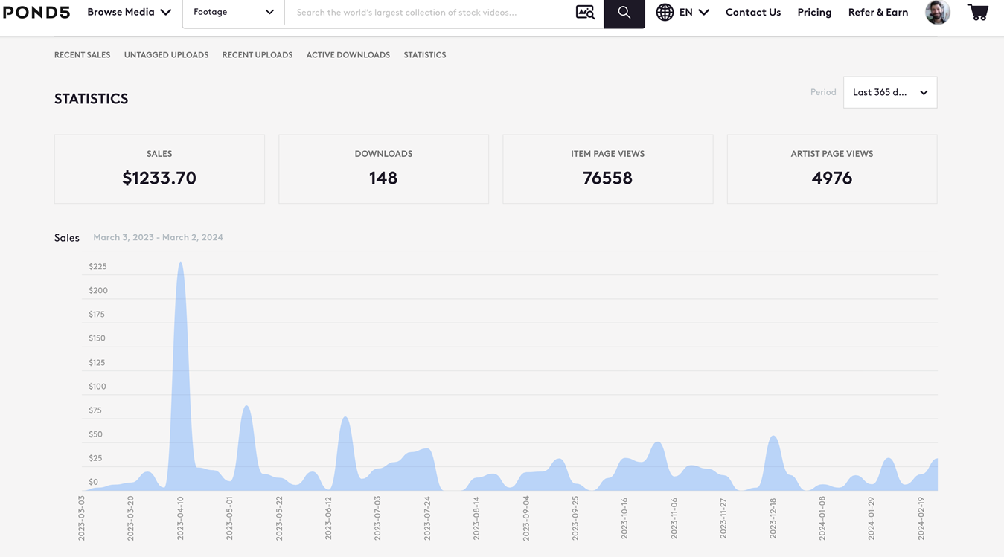Click the Contact Us link
Image resolution: width=1004 pixels, height=557 pixels.
click(x=752, y=13)
